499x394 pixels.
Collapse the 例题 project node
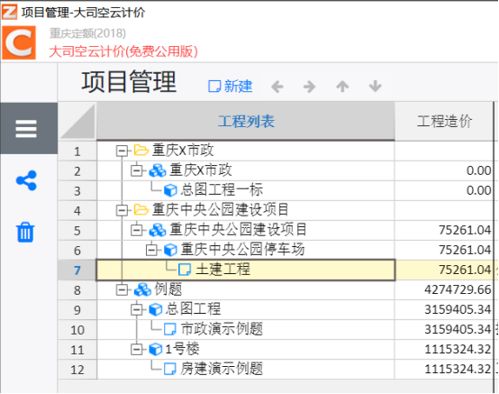coord(122,289)
